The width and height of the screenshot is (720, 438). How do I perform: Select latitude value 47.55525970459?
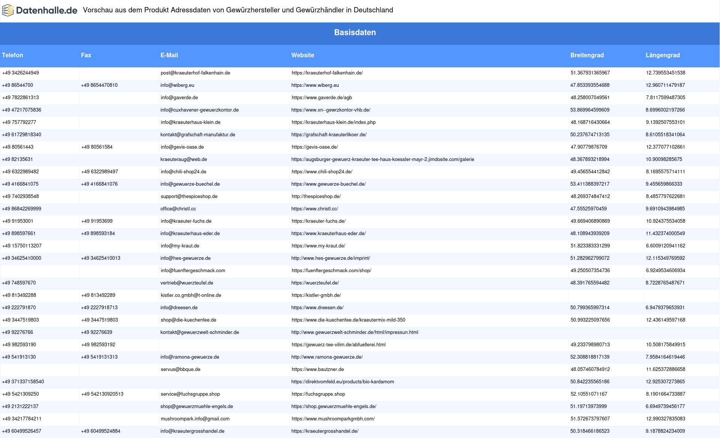coord(588,209)
